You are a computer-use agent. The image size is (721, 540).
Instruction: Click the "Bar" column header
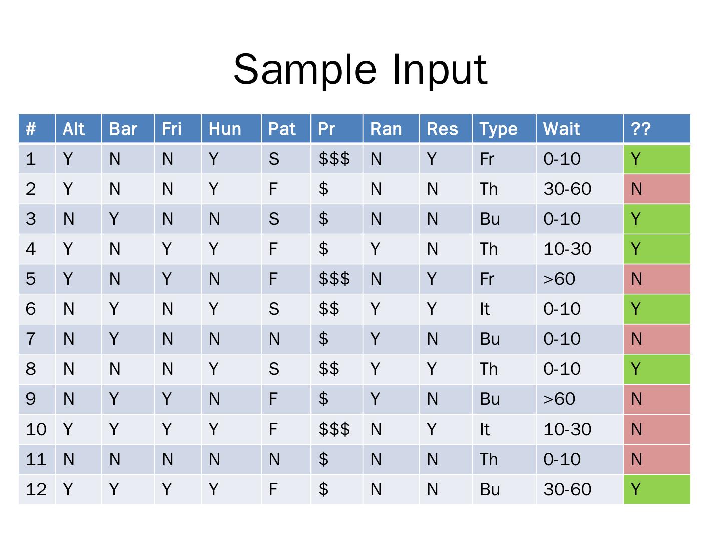[x=128, y=129]
